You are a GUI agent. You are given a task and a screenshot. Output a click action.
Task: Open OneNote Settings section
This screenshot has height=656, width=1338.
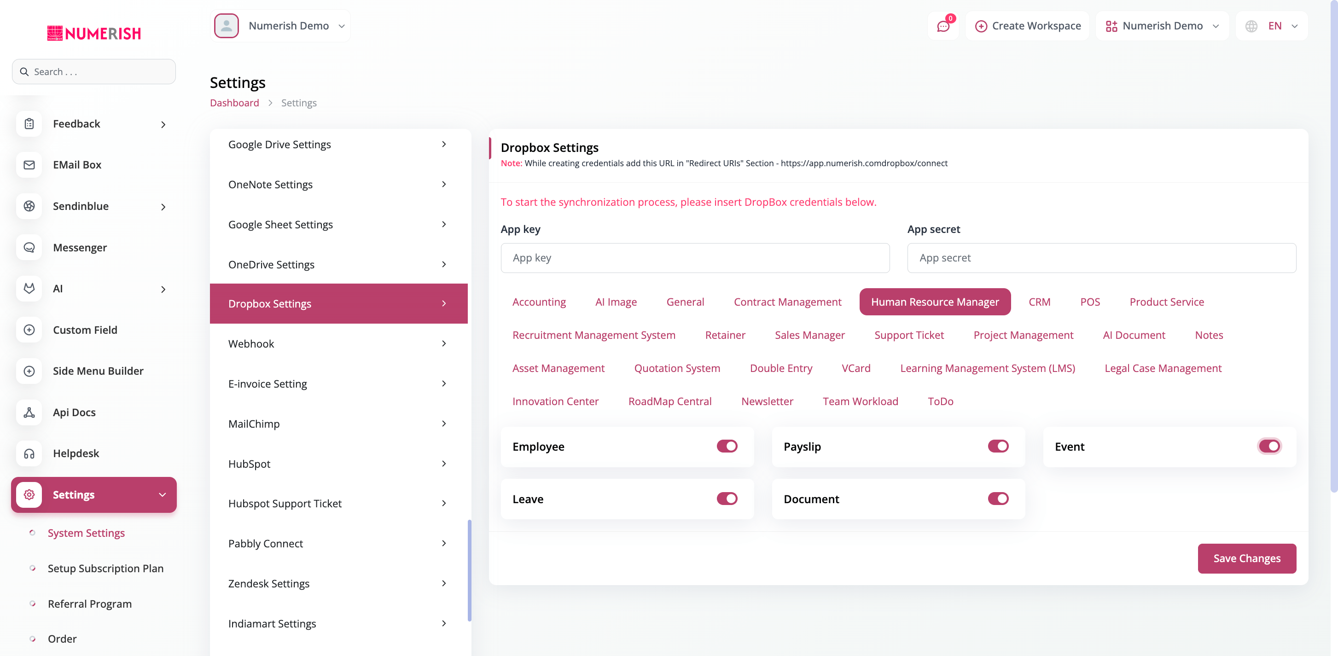point(339,185)
